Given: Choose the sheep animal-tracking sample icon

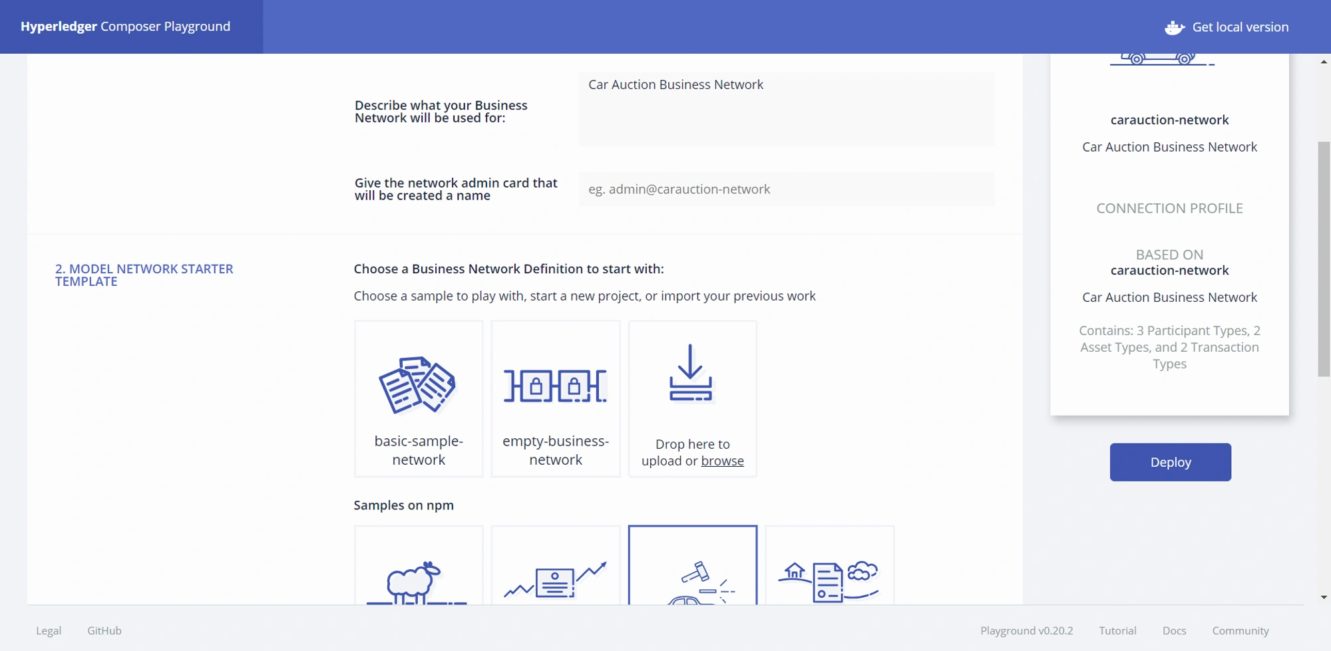Looking at the screenshot, I should (x=417, y=583).
